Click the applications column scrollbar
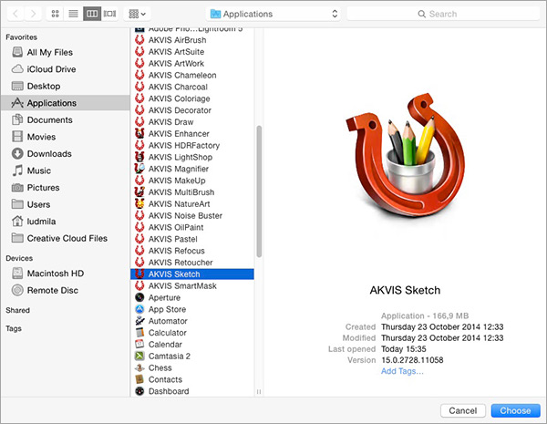Screen dimensions: 547x424 [259, 191]
